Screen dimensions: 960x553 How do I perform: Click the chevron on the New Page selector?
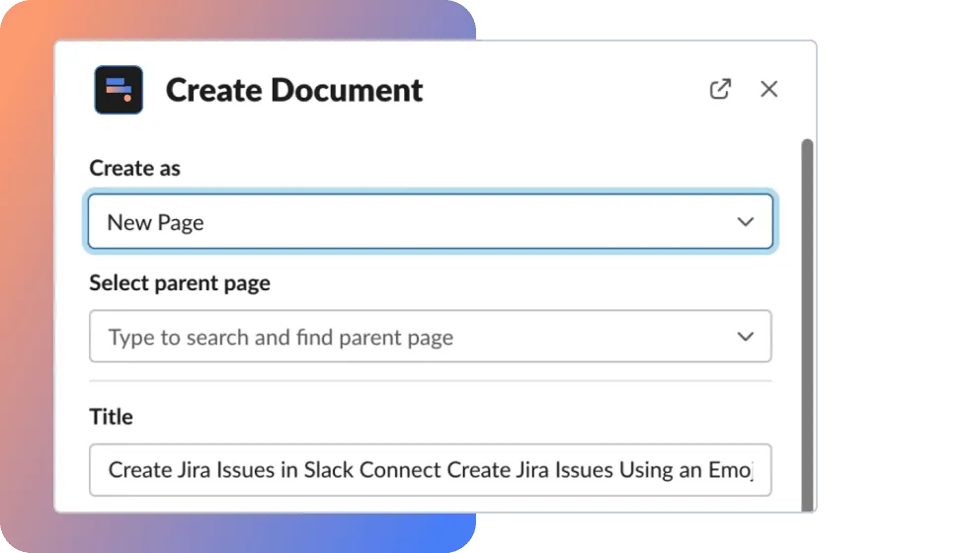746,222
